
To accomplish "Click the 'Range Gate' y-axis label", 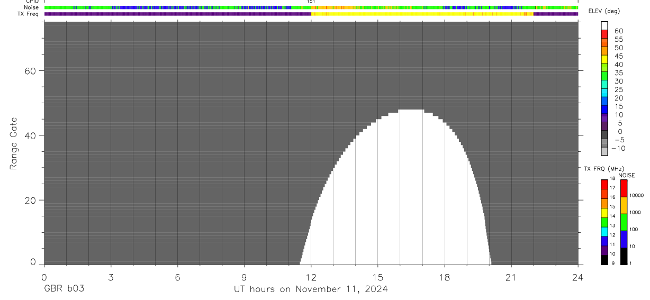I will (14, 144).
